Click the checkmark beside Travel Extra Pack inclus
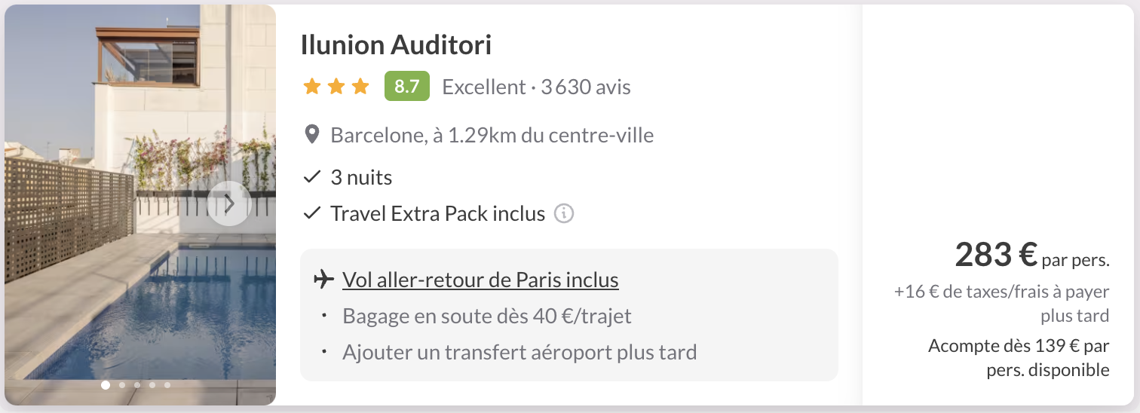 click(312, 214)
